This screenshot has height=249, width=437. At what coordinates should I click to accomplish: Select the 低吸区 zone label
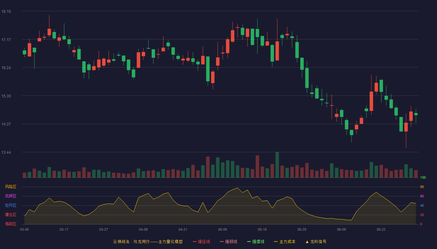click(11, 224)
